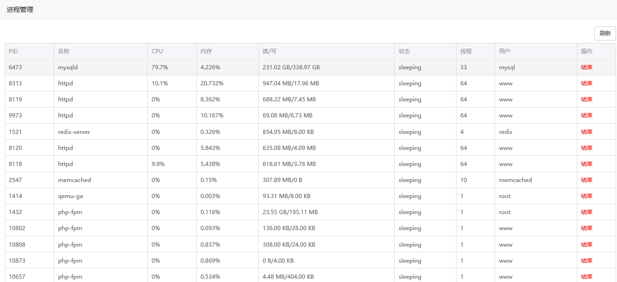
Task: Select the mysqld process name cell
Action: click(x=68, y=67)
